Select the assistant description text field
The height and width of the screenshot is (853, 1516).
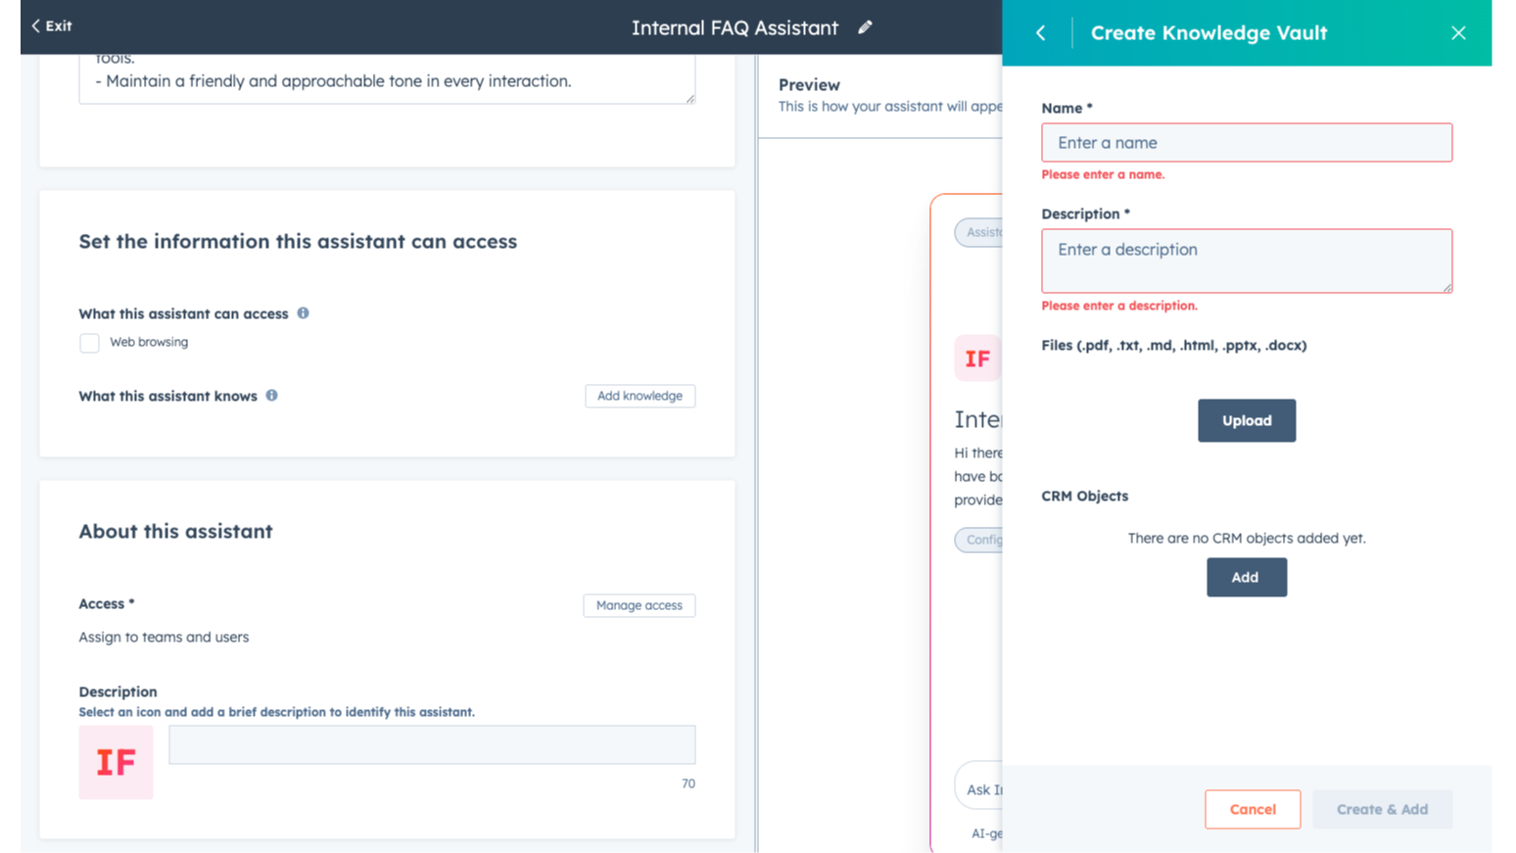tap(432, 744)
